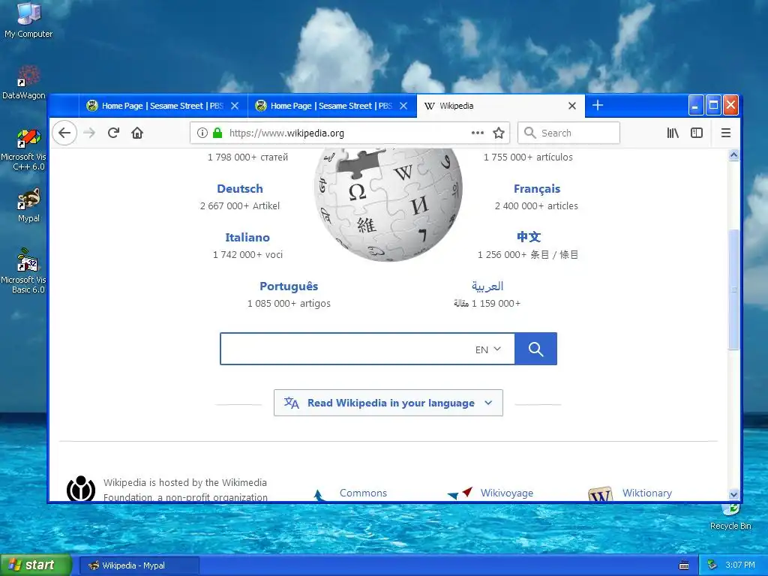Open a new tab with plus button
Image resolution: width=768 pixels, height=576 pixels.
tap(598, 105)
